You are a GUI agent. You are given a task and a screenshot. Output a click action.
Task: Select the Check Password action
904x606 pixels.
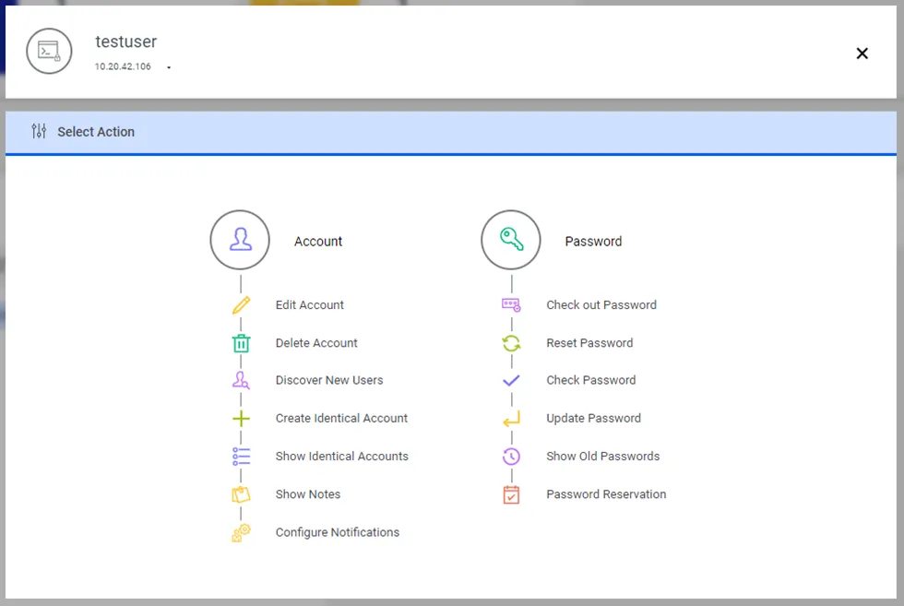click(x=591, y=381)
